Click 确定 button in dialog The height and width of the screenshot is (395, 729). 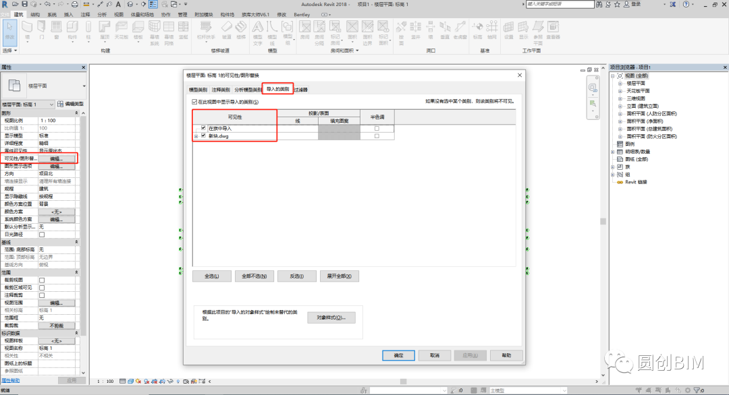(x=398, y=355)
